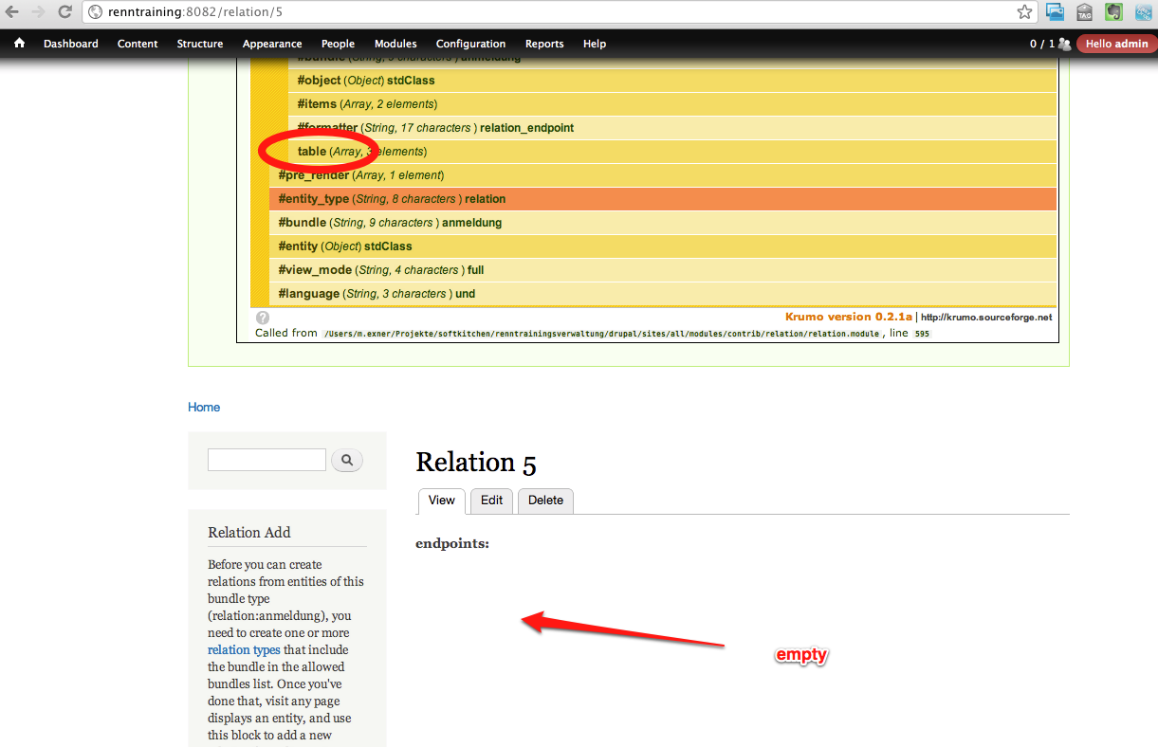Image resolution: width=1158 pixels, height=747 pixels.
Task: Click the site info globe in the address bar
Action: pos(95,12)
